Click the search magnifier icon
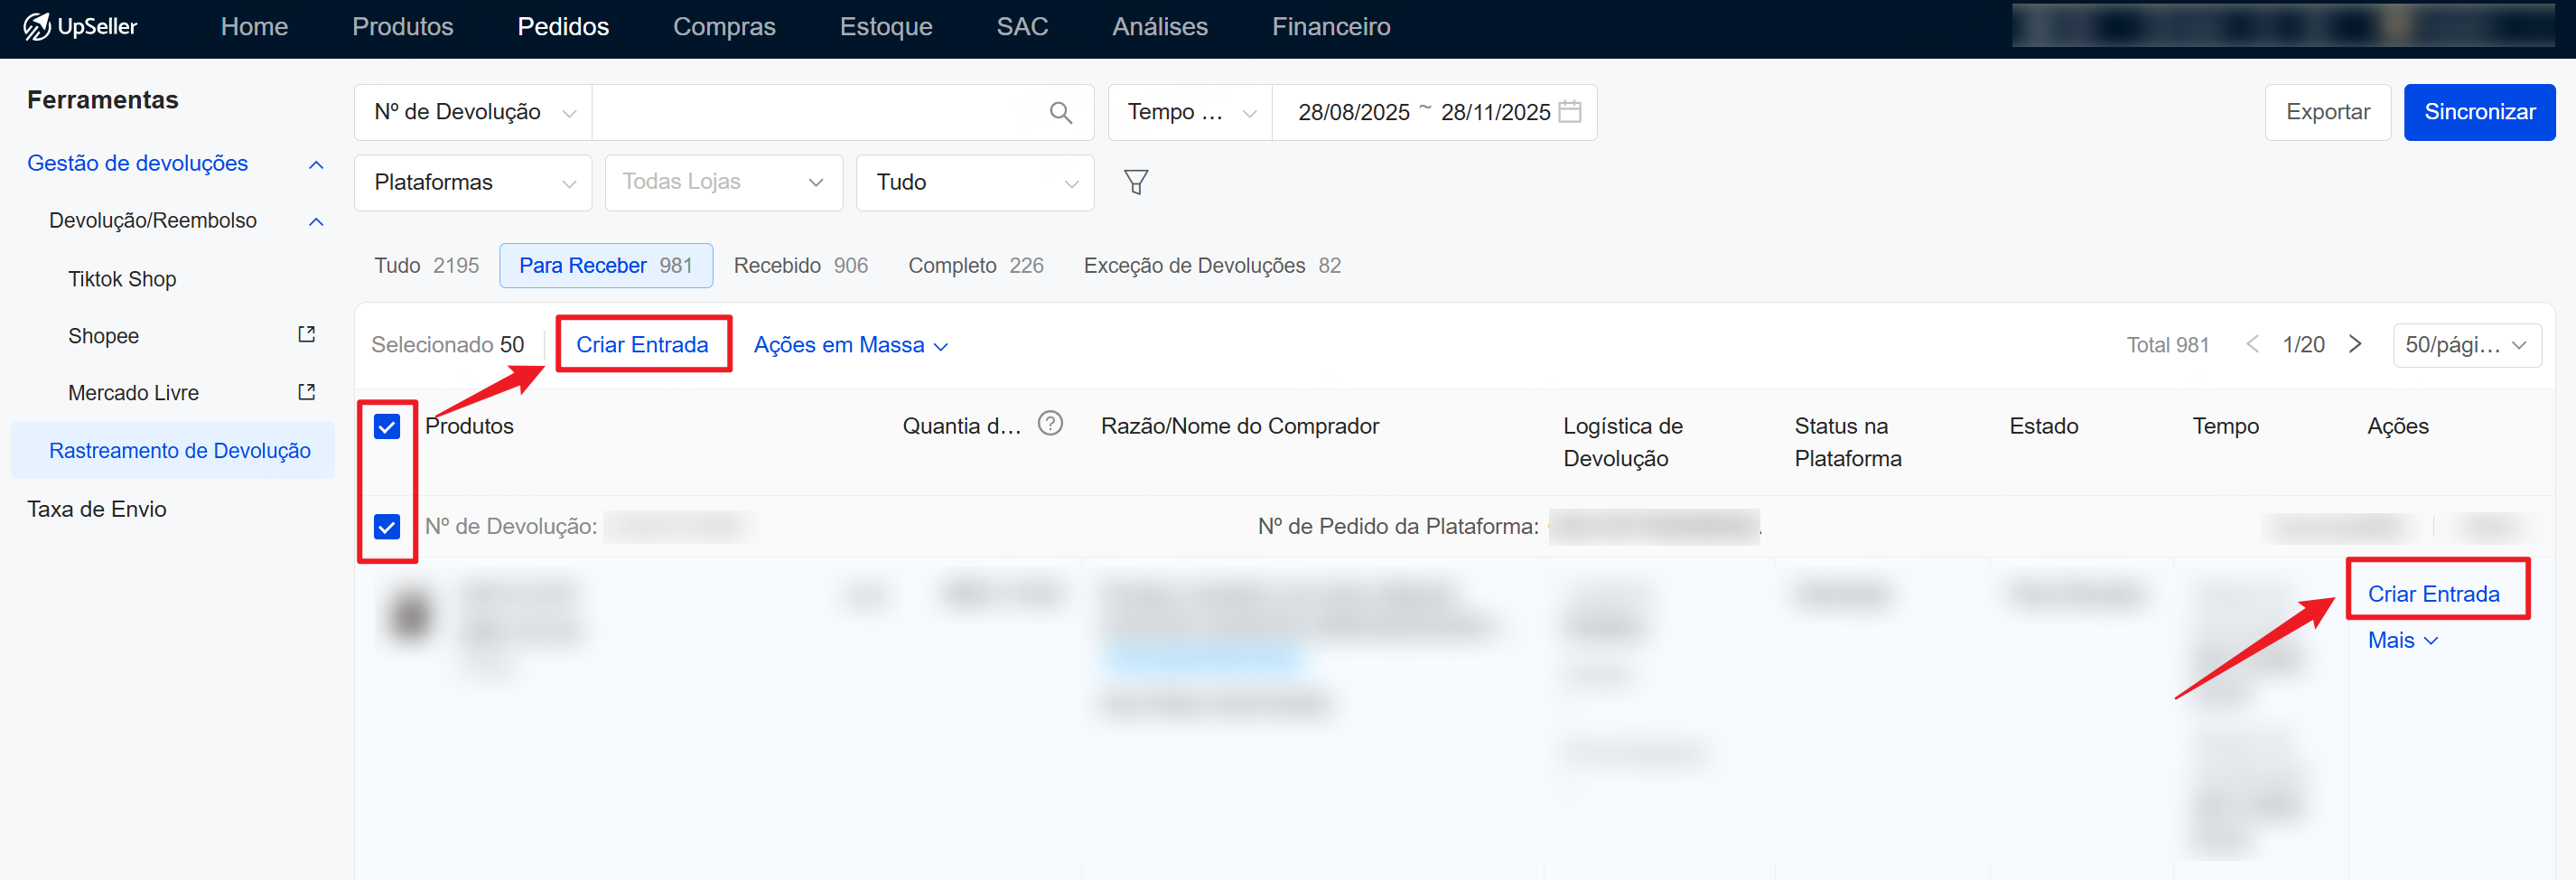2576x880 pixels. (x=1060, y=113)
